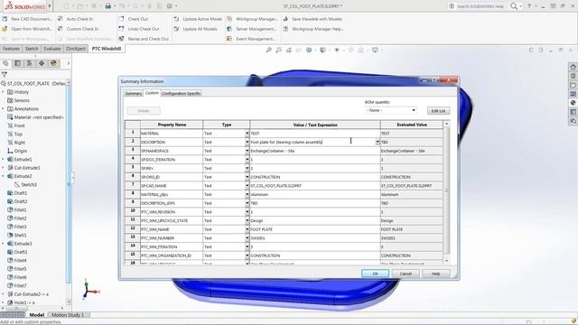Open Type dropdown for SP.NAMESPACE row

click(x=247, y=151)
